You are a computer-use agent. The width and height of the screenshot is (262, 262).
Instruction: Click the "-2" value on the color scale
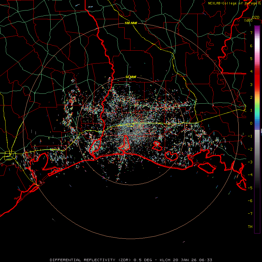(x=250, y=149)
